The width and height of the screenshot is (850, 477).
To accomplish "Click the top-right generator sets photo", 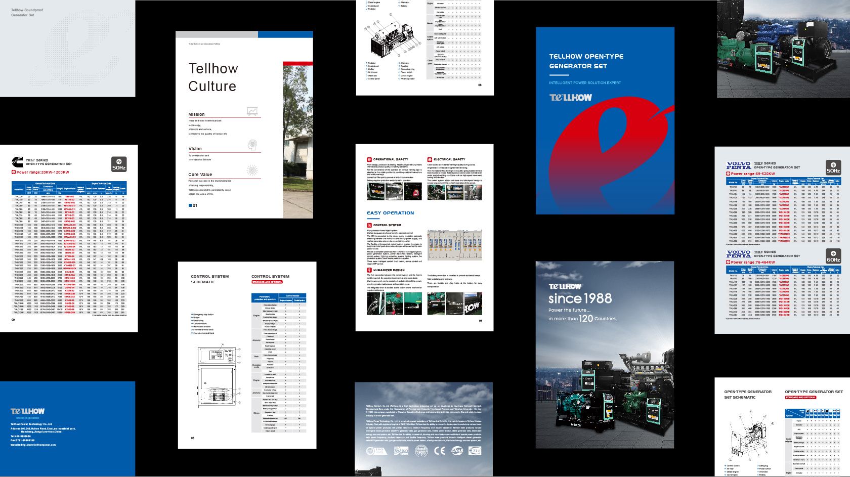I will [x=783, y=49].
